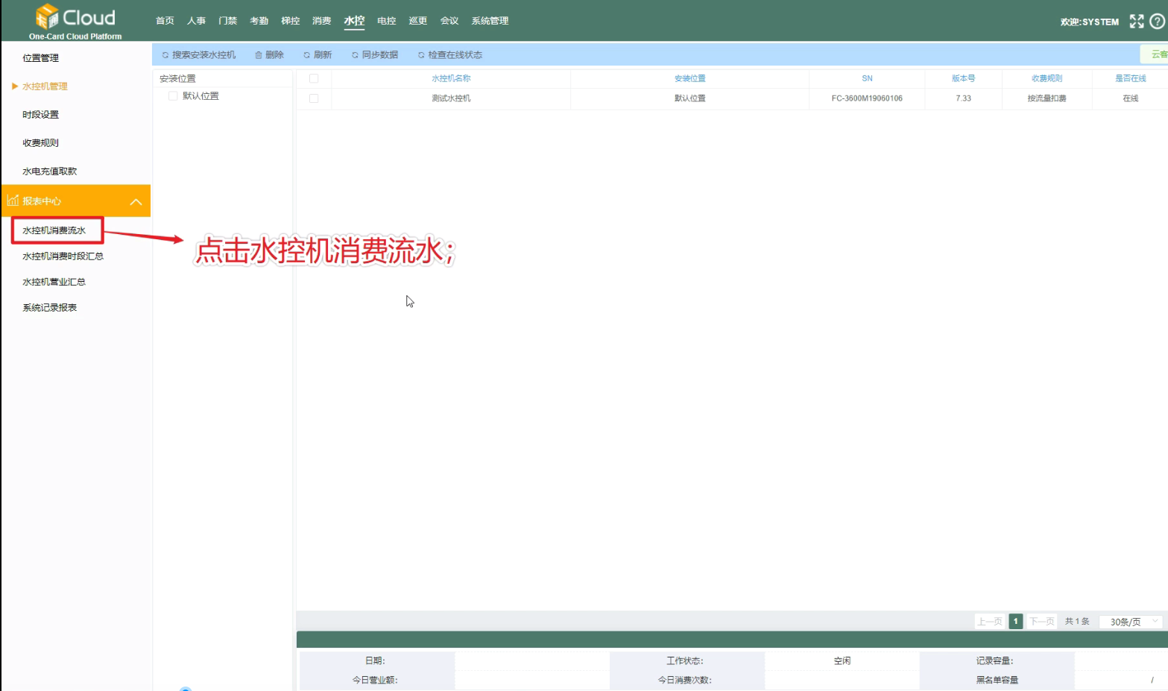Sort by the 水控机名称 column header
Image resolution: width=1168 pixels, height=691 pixels.
(451, 78)
